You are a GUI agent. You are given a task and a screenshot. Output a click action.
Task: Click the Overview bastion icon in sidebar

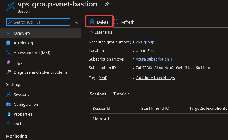[x=9, y=33]
